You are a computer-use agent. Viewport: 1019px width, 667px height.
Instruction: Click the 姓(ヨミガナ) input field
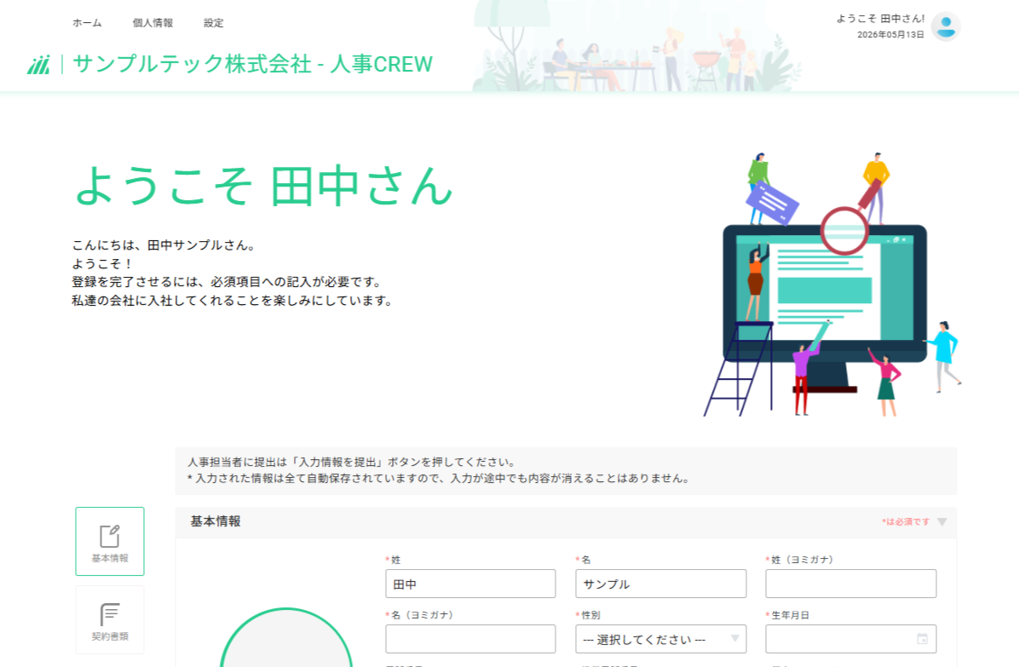coord(850,584)
